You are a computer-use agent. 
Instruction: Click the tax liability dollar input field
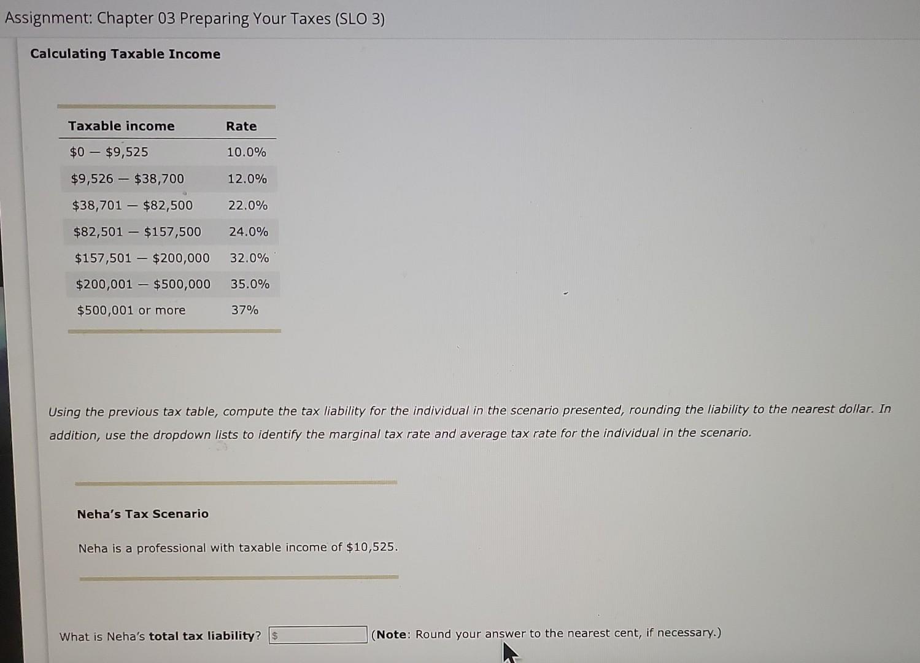(317, 634)
